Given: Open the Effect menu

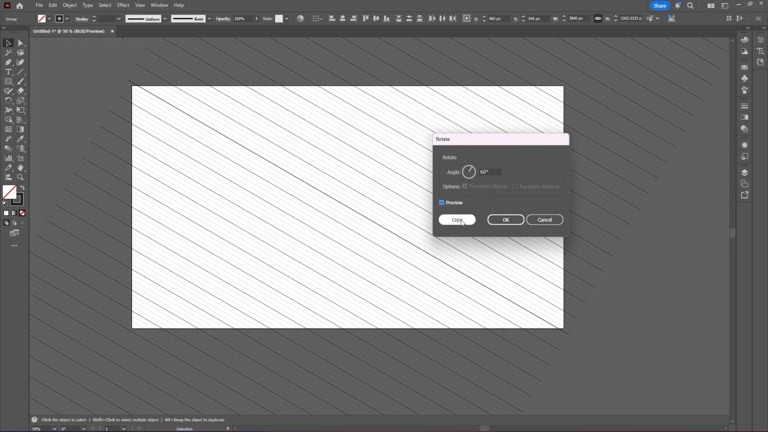Looking at the screenshot, I should tap(123, 5).
